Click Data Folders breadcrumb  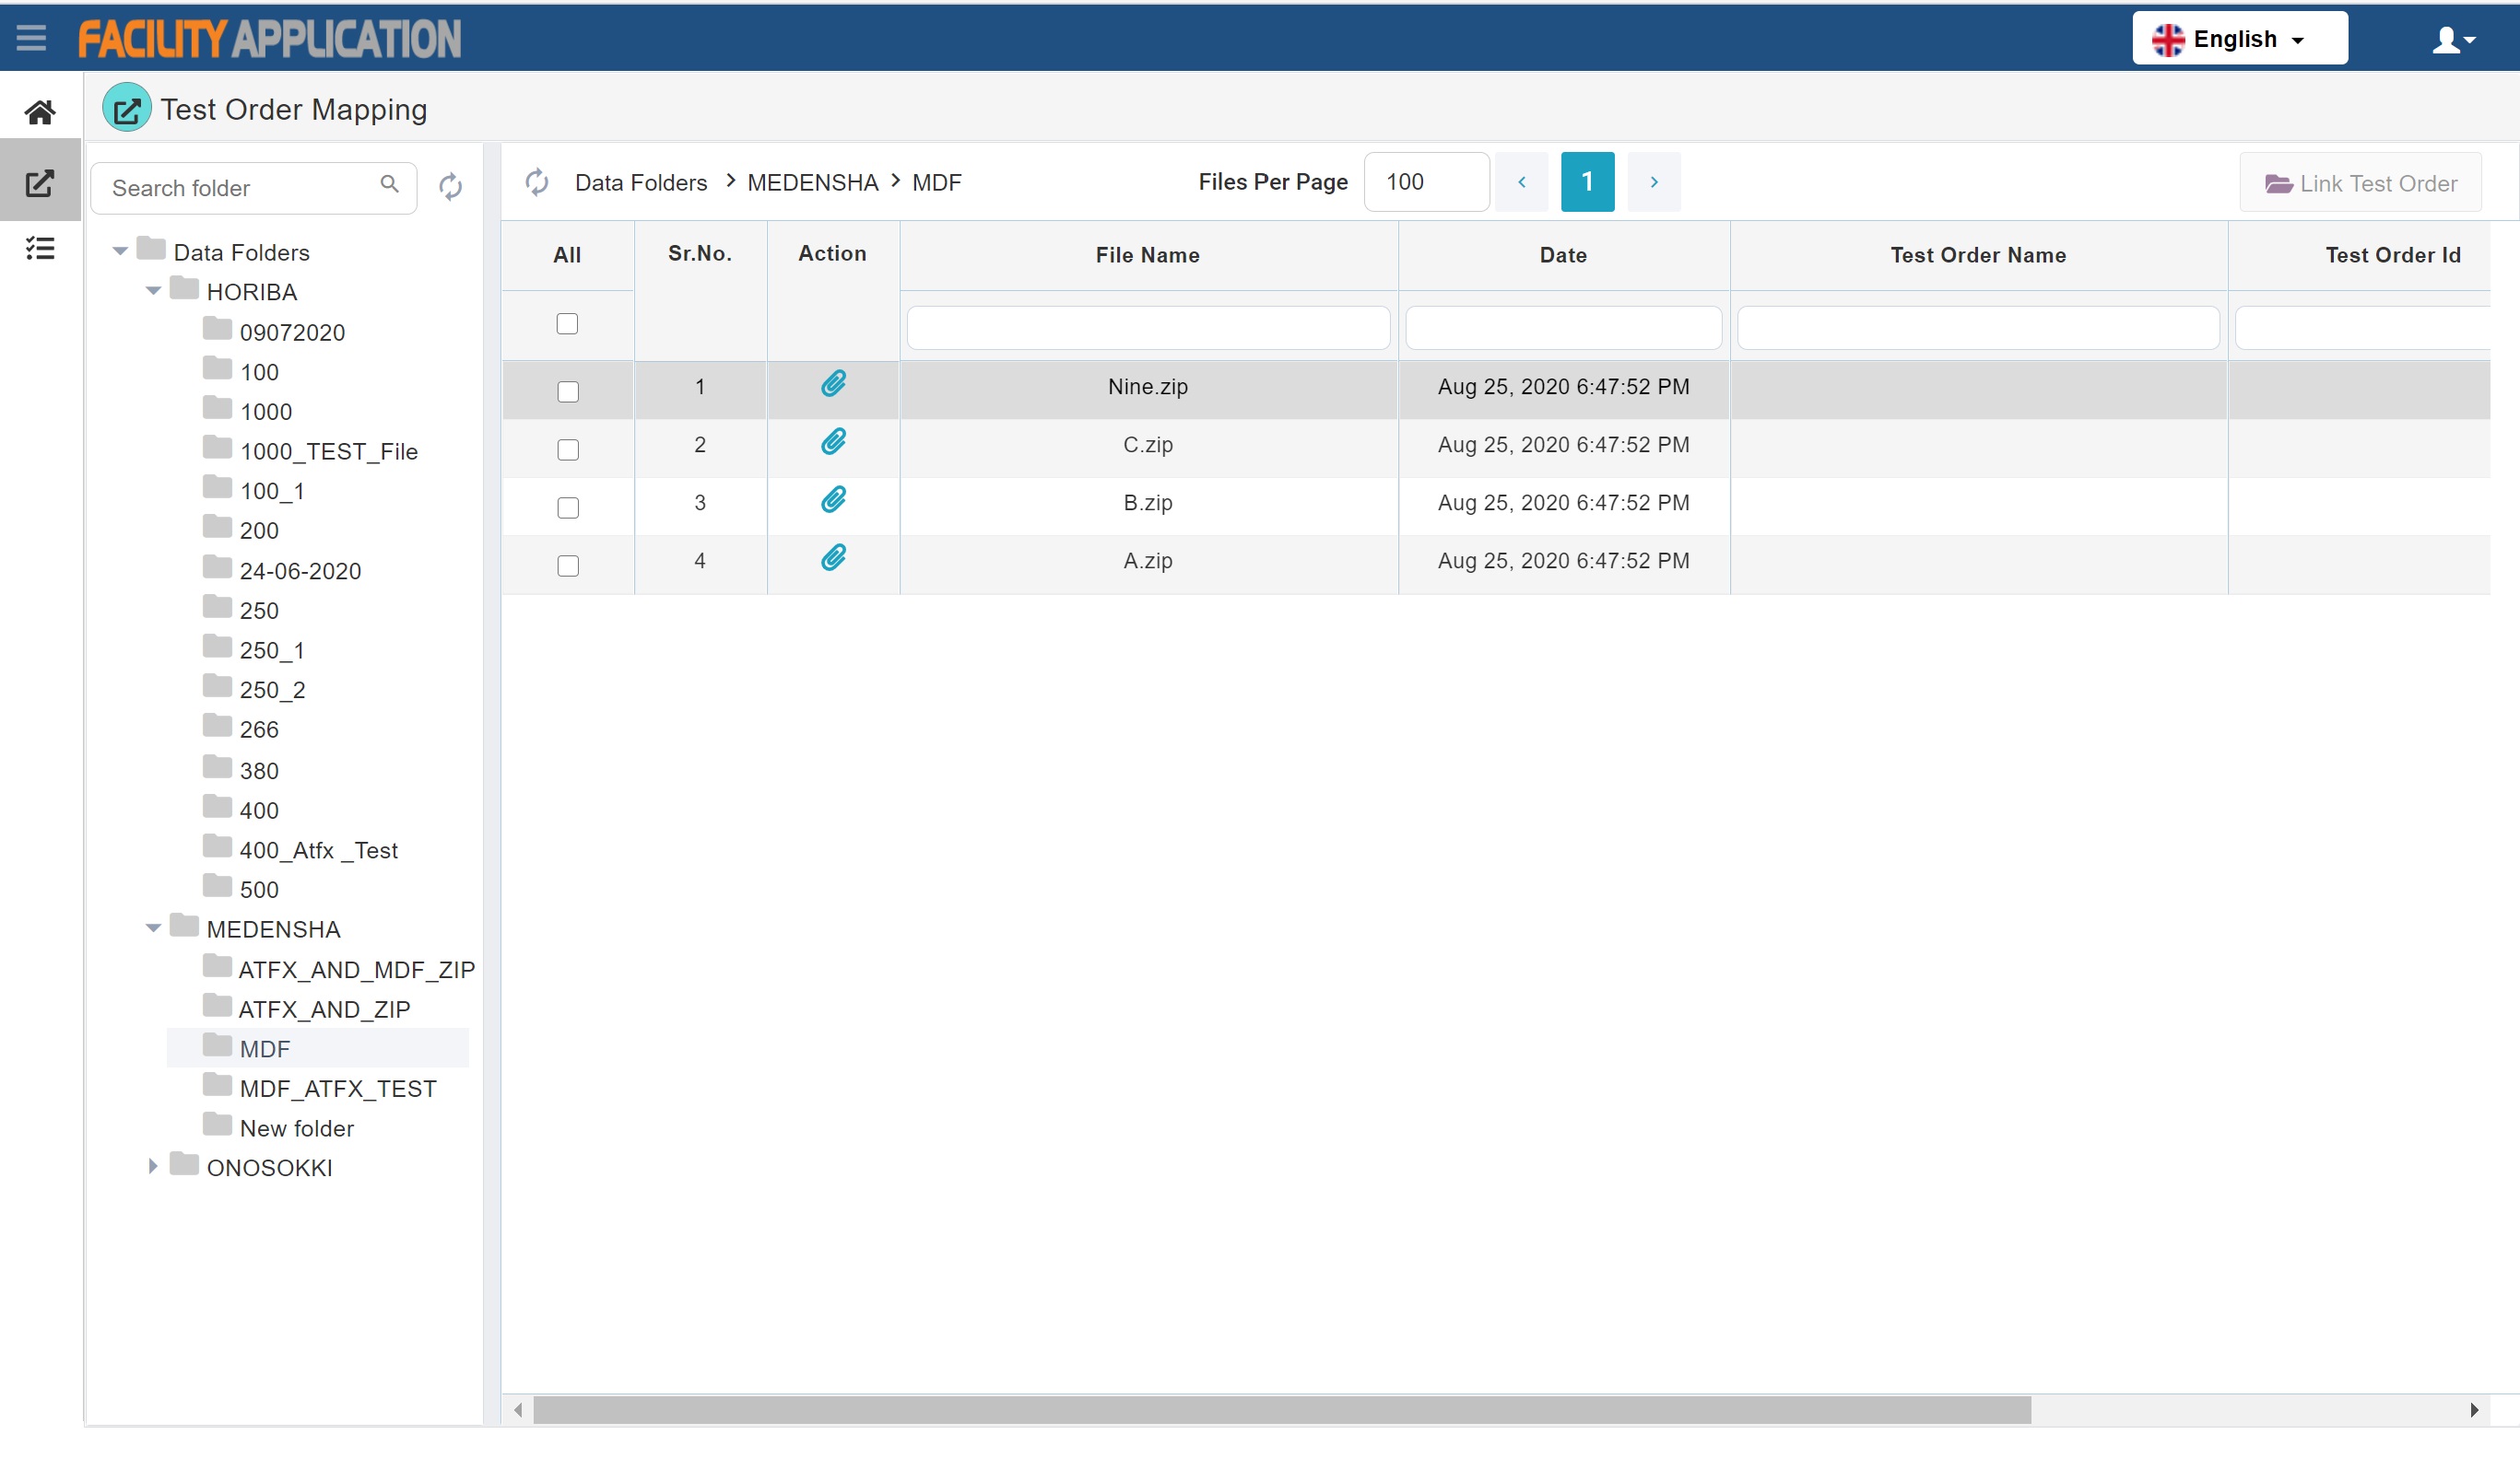pyautogui.click(x=641, y=183)
